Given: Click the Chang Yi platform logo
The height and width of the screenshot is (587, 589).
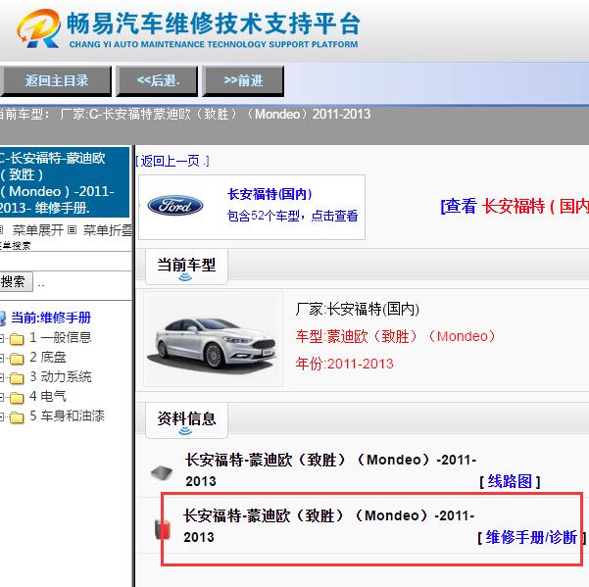Looking at the screenshot, I should coord(38,29).
